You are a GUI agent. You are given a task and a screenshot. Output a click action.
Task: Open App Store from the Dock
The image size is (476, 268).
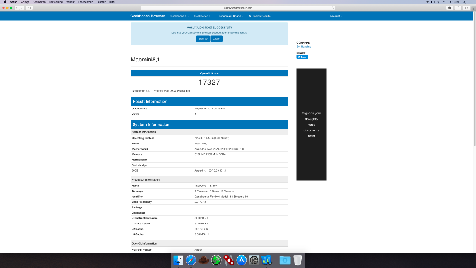click(x=242, y=260)
